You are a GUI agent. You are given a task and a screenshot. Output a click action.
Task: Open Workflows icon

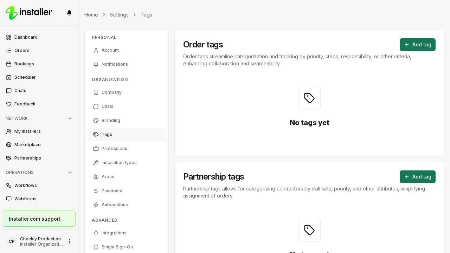(9, 186)
